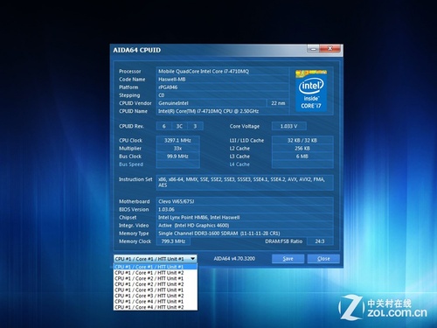
Task: Click the Multiplier value 33x
Action: pos(177,149)
